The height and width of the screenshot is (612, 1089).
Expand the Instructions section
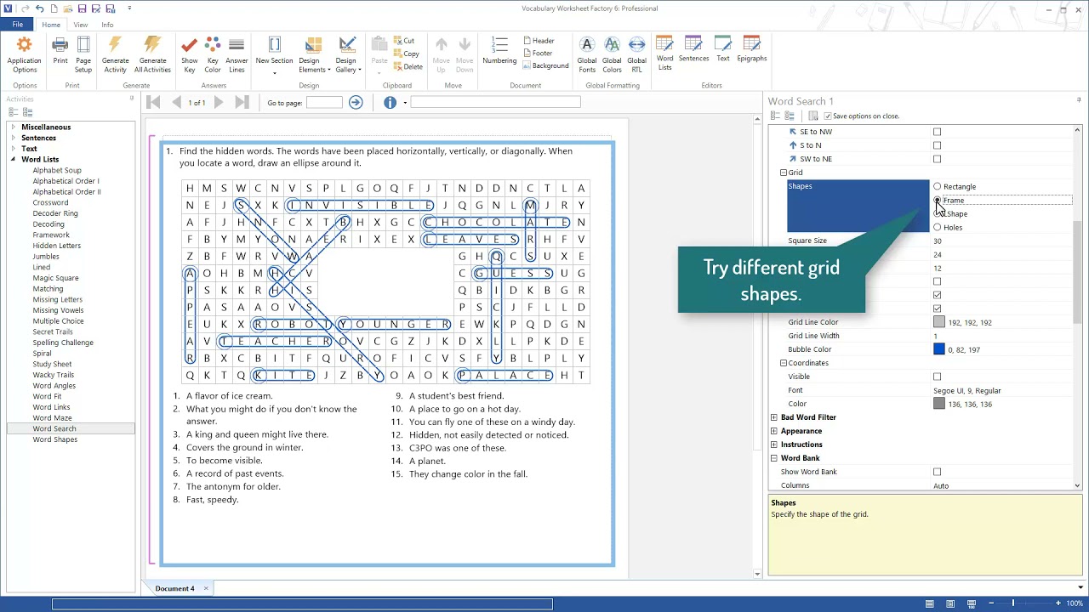point(773,445)
